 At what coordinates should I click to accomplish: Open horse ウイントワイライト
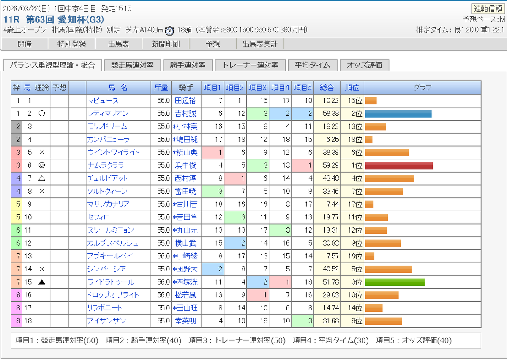[113, 152]
